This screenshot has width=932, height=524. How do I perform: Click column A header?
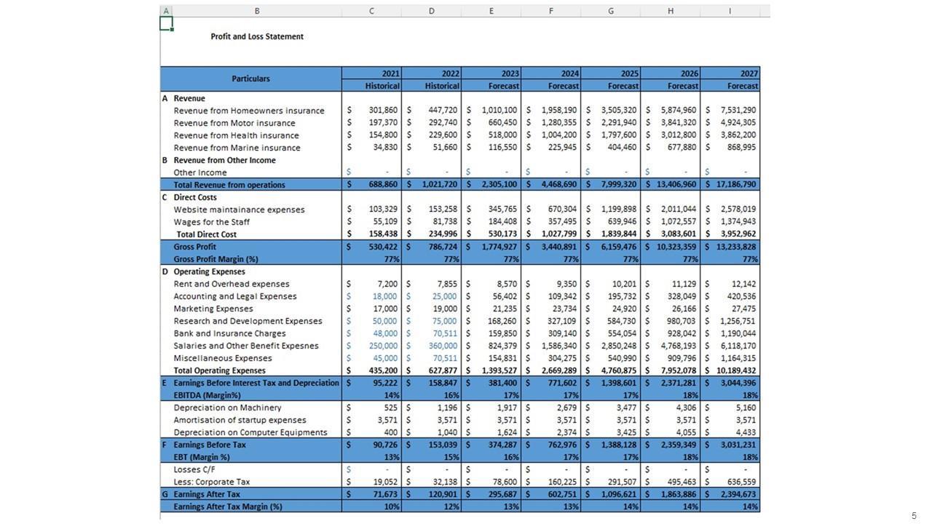(x=166, y=11)
